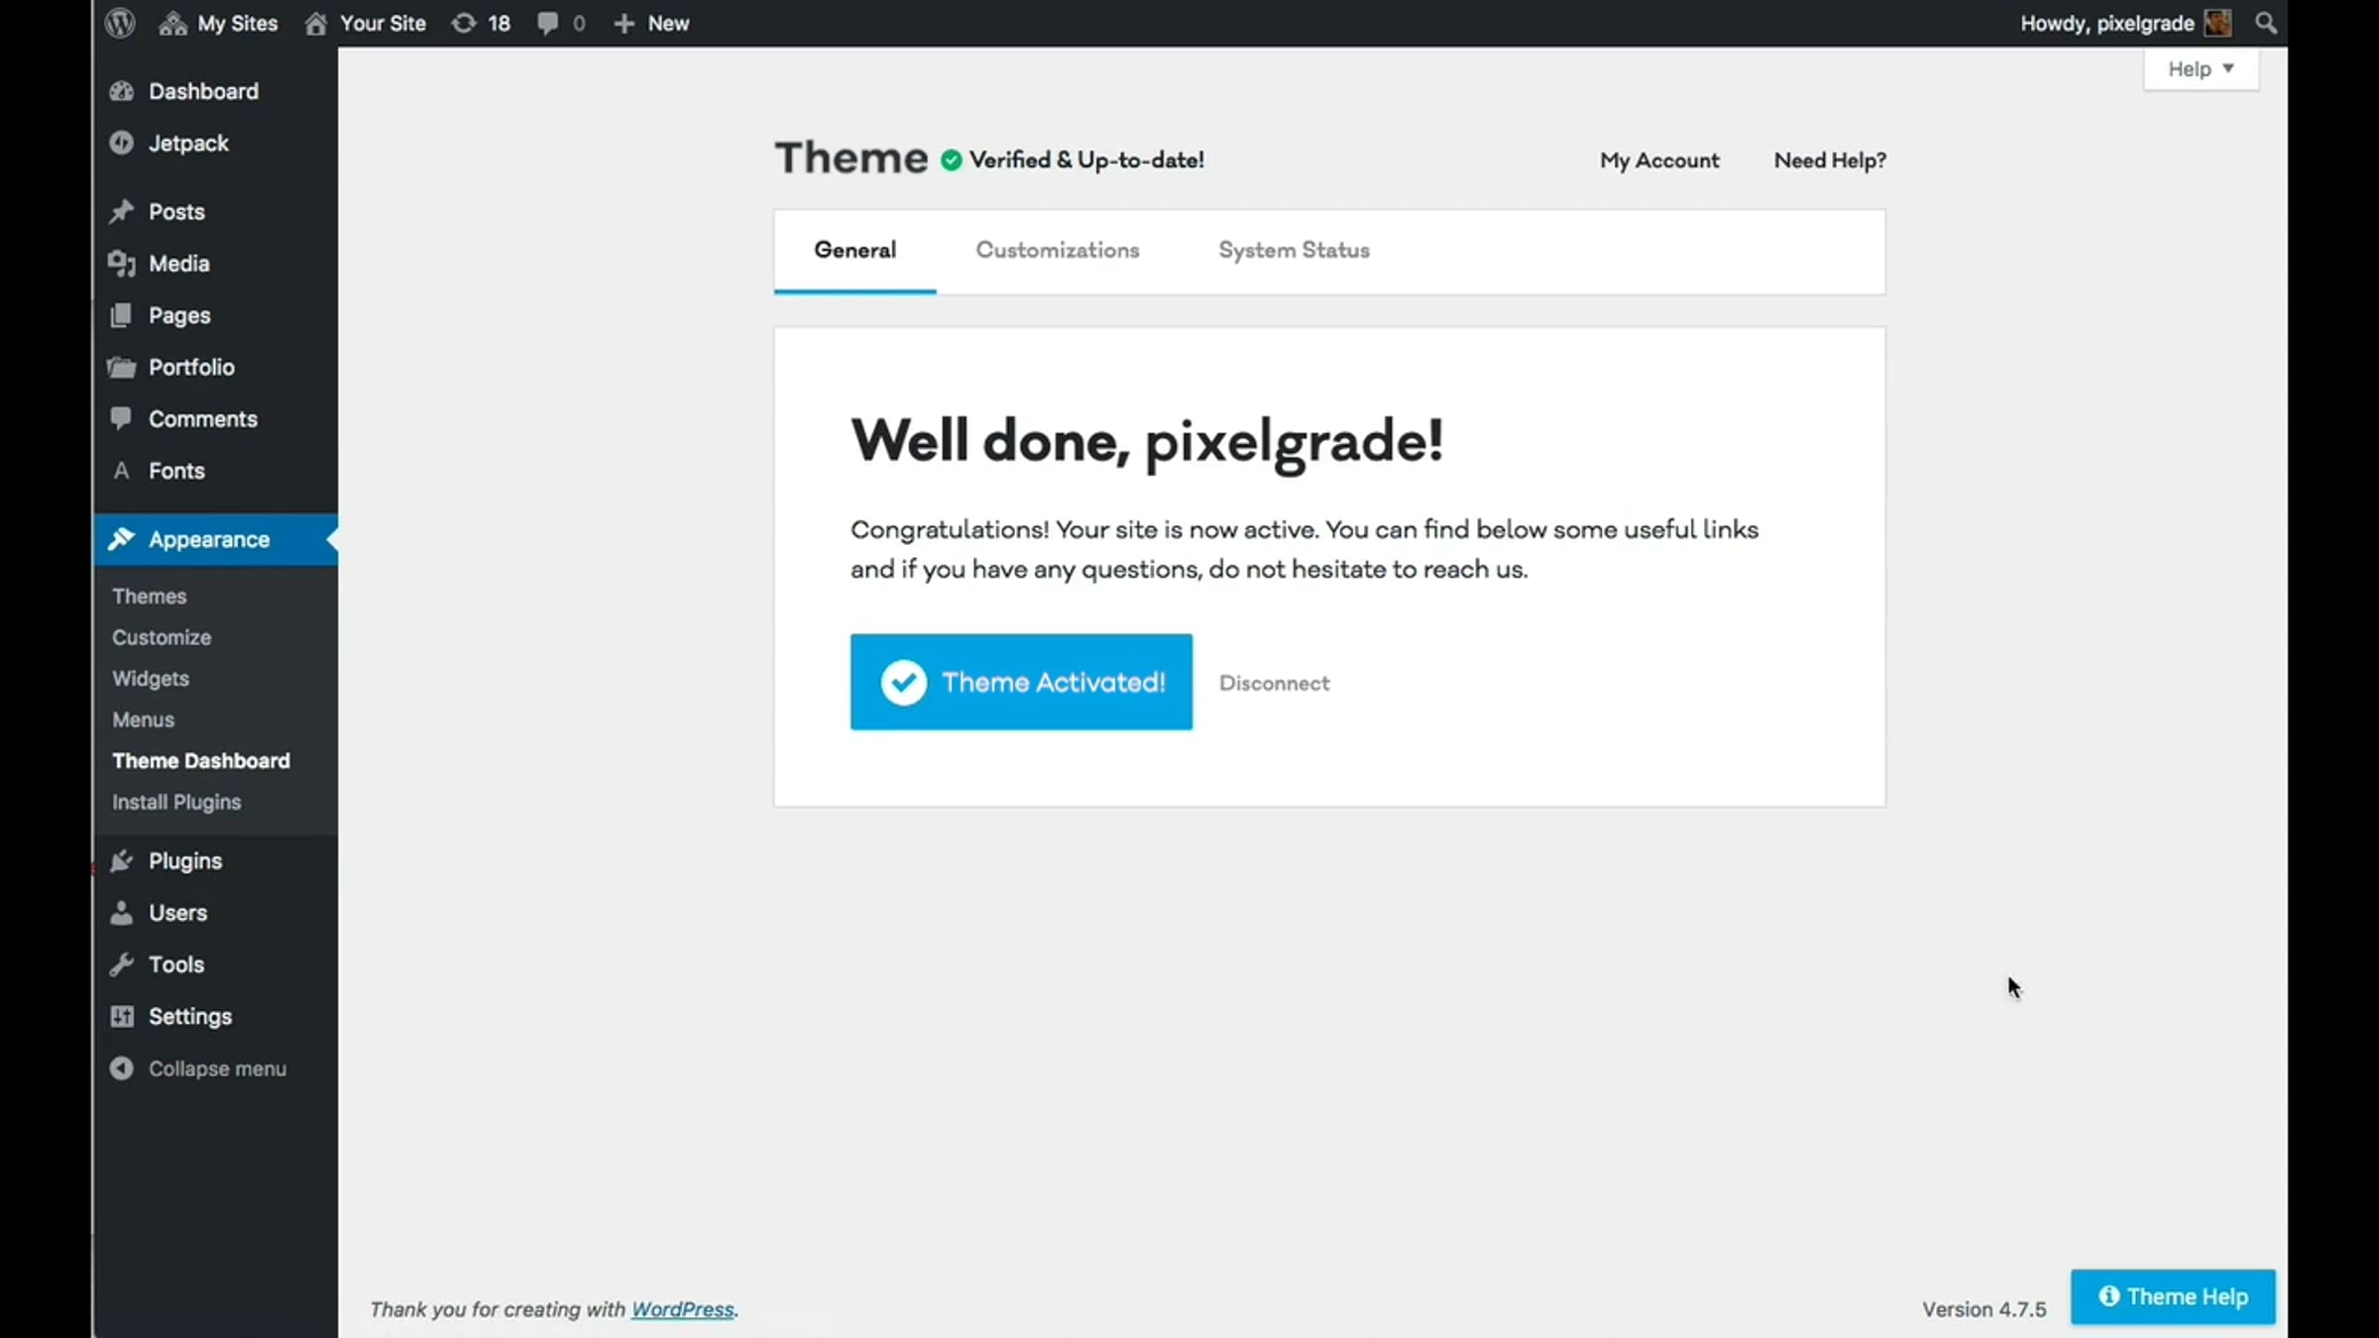Follow the WordPress footer link
This screenshot has height=1338, width=2379.
coord(683,1309)
